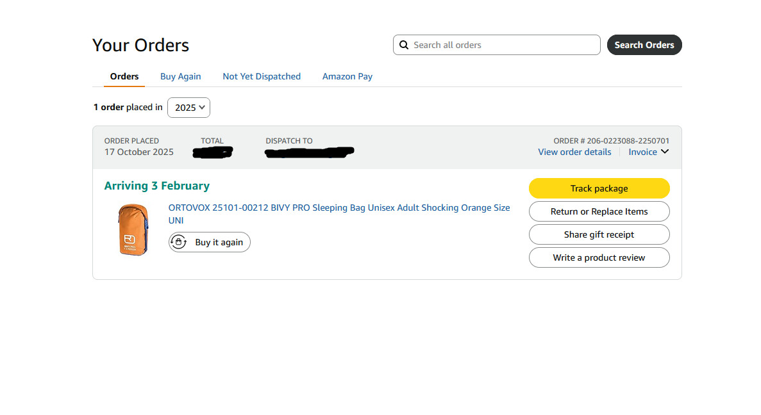
Task: Open View order details link
Action: [x=574, y=152]
